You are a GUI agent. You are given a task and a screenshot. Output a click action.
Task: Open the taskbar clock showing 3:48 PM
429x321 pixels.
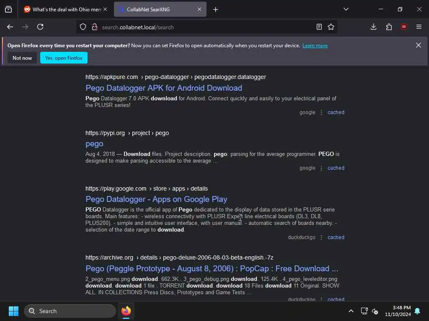[x=398, y=311]
